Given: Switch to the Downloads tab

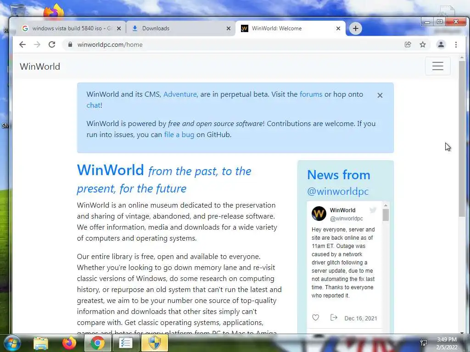Looking at the screenshot, I should pyautogui.click(x=181, y=28).
